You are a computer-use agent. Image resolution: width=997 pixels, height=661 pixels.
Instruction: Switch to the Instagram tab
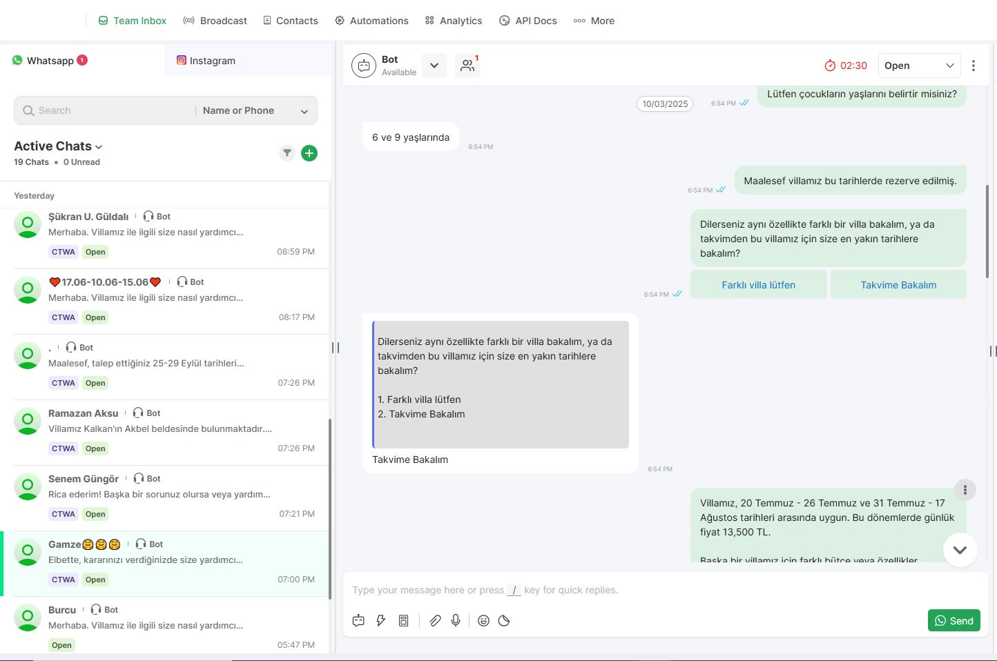tap(206, 61)
